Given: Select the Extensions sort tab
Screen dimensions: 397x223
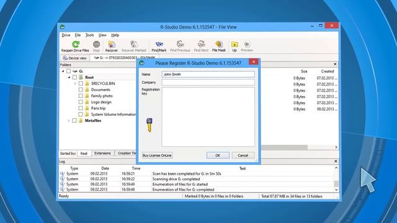Looking at the screenshot, I should pyautogui.click(x=102, y=153).
